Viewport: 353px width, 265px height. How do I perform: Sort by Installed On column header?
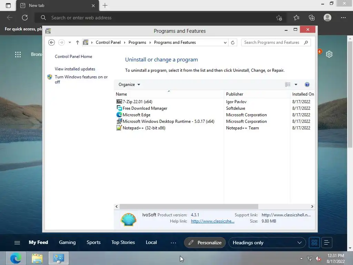click(303, 94)
